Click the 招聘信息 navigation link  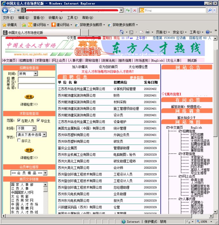(x=26, y=60)
